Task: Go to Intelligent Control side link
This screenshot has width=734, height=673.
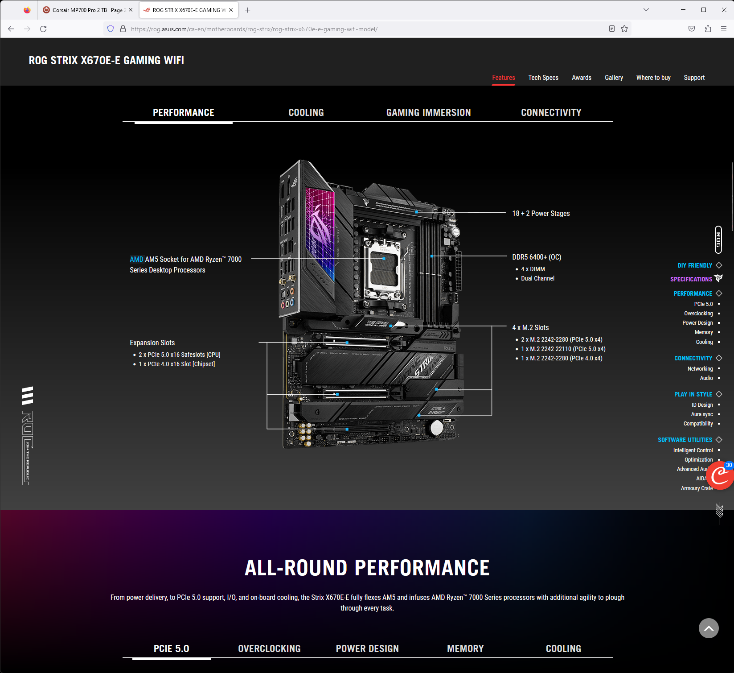Action: [693, 450]
